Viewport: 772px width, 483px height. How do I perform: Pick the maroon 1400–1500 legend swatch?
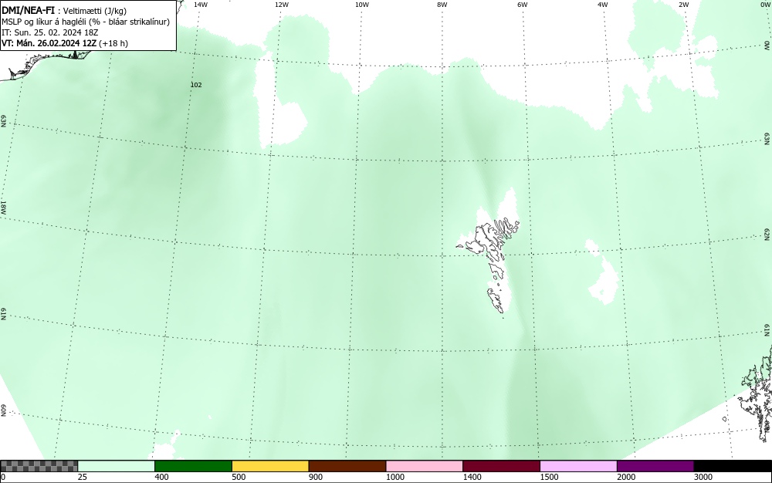(501, 466)
